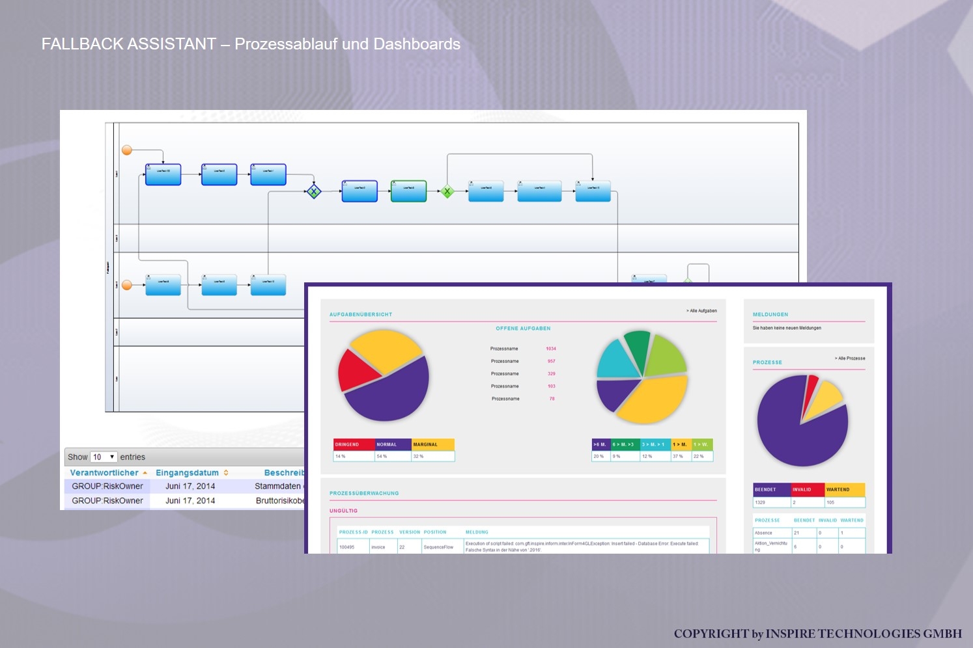Click the MELDUNG column header in the error table
The image size is (973, 648).
(477, 532)
